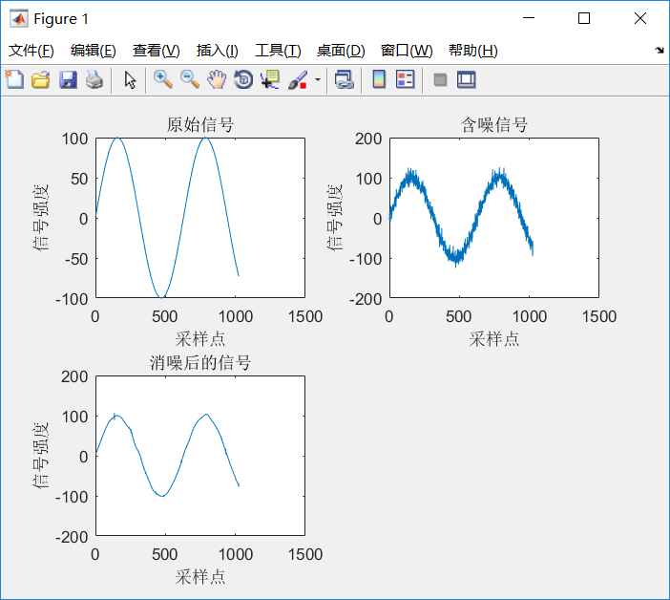This screenshot has width=670, height=600.
Task: Open the 文件(F) menu
Action: coord(31,51)
